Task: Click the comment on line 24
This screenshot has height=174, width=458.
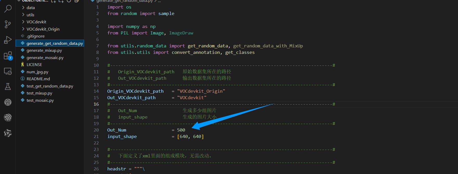Action: [x=160, y=156]
